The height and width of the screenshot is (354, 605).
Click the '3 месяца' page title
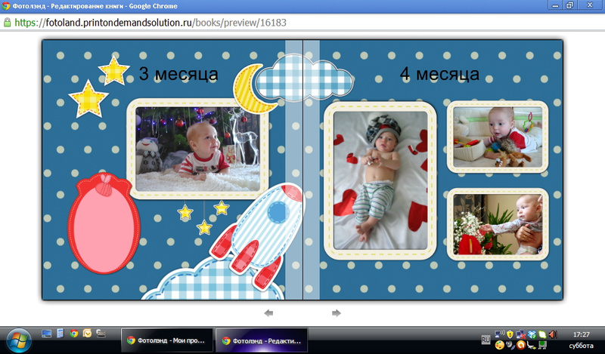178,73
